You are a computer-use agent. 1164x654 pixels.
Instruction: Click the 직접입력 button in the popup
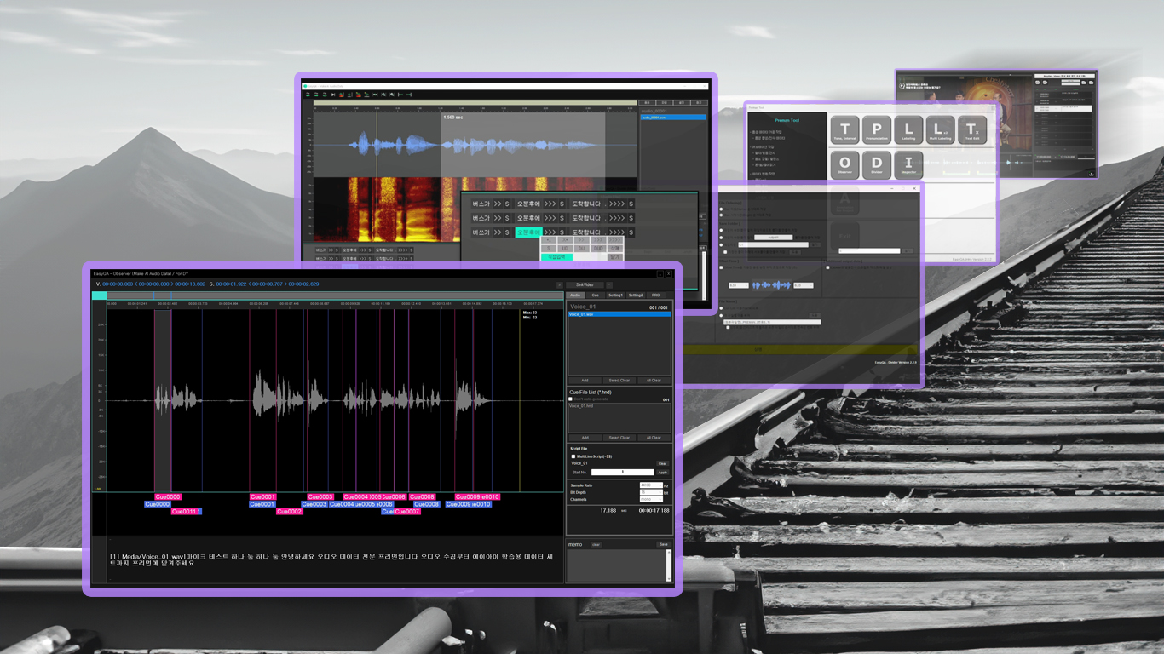coord(556,256)
